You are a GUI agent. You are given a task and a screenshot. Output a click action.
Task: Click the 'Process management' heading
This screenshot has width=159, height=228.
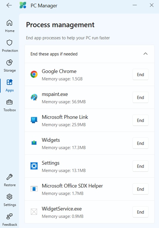[60, 25]
